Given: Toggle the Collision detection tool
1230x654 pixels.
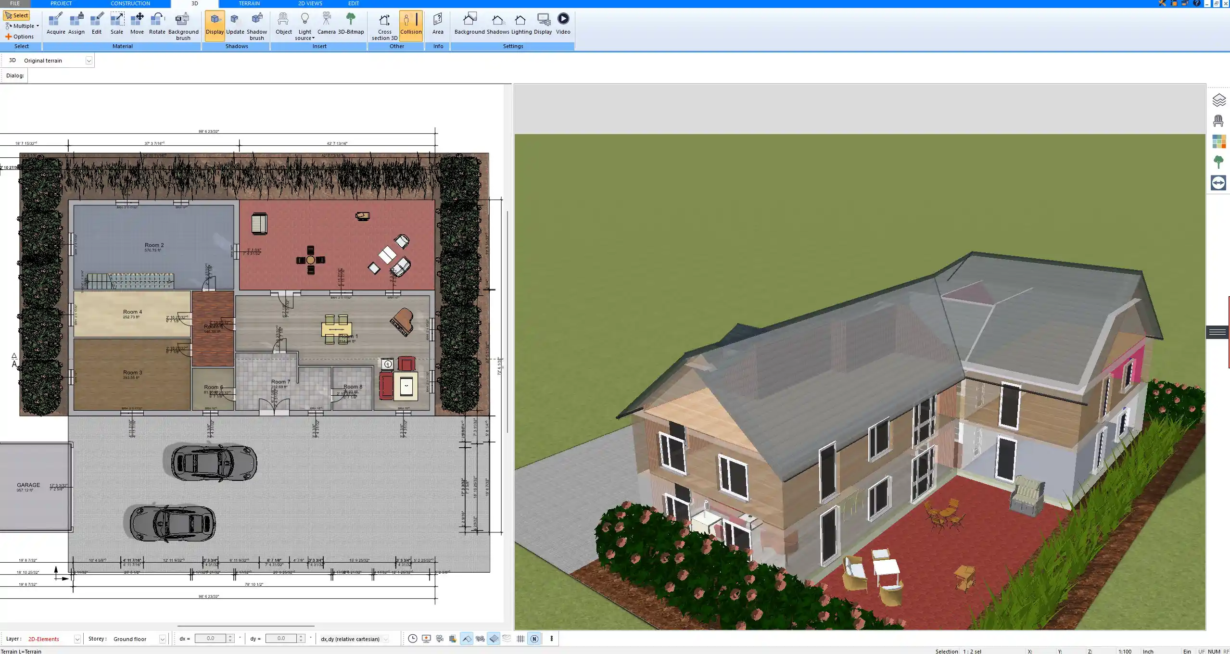Looking at the screenshot, I should [x=411, y=23].
